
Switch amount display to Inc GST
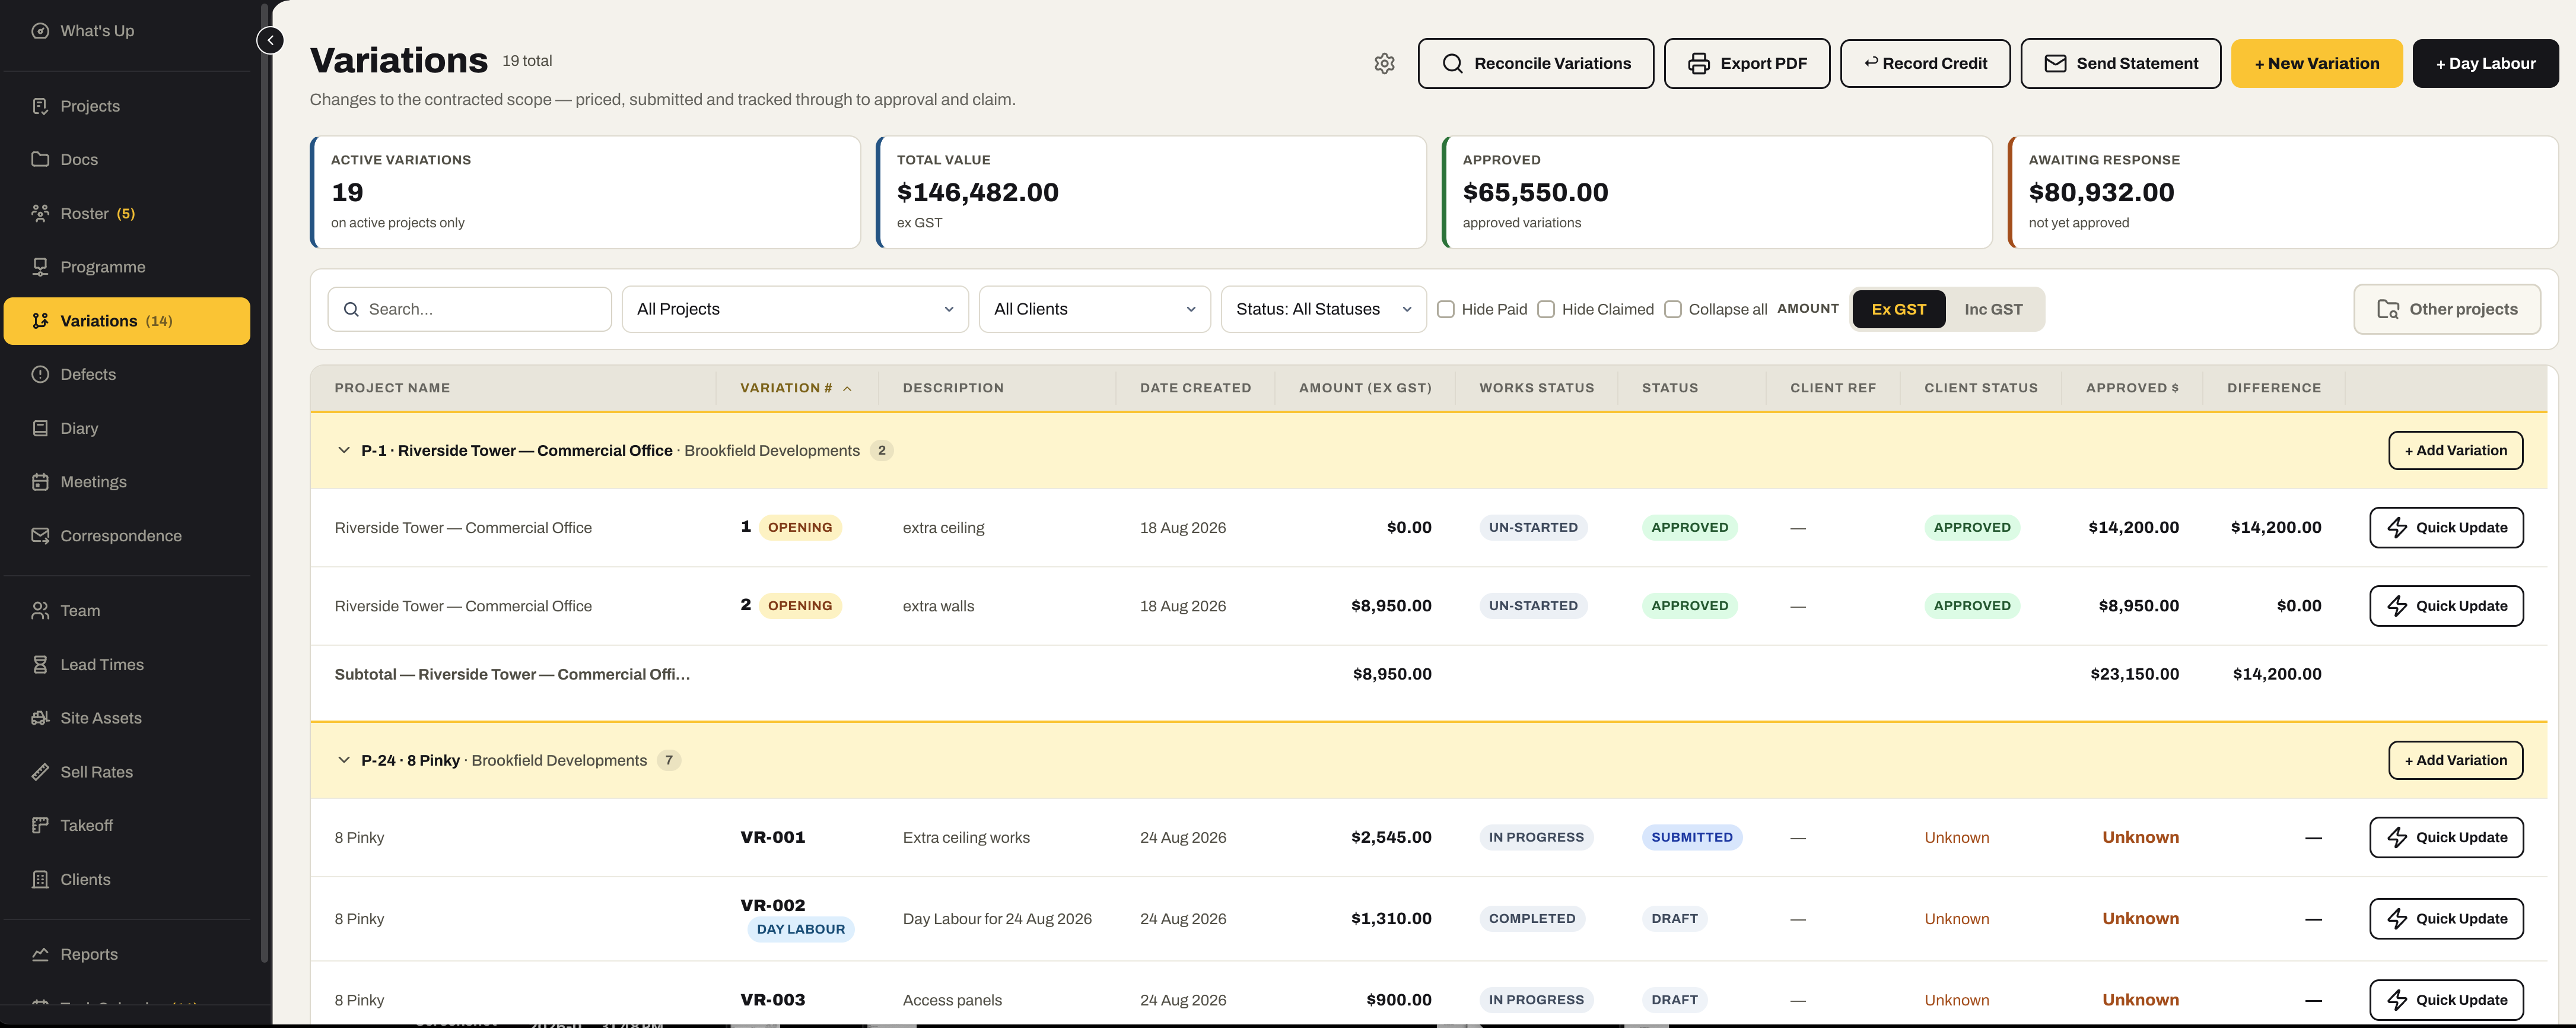[1992, 309]
